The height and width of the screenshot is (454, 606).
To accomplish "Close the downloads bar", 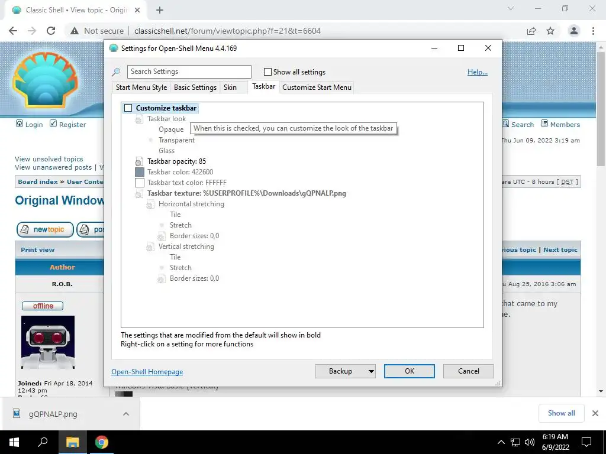I will pyautogui.click(x=595, y=413).
